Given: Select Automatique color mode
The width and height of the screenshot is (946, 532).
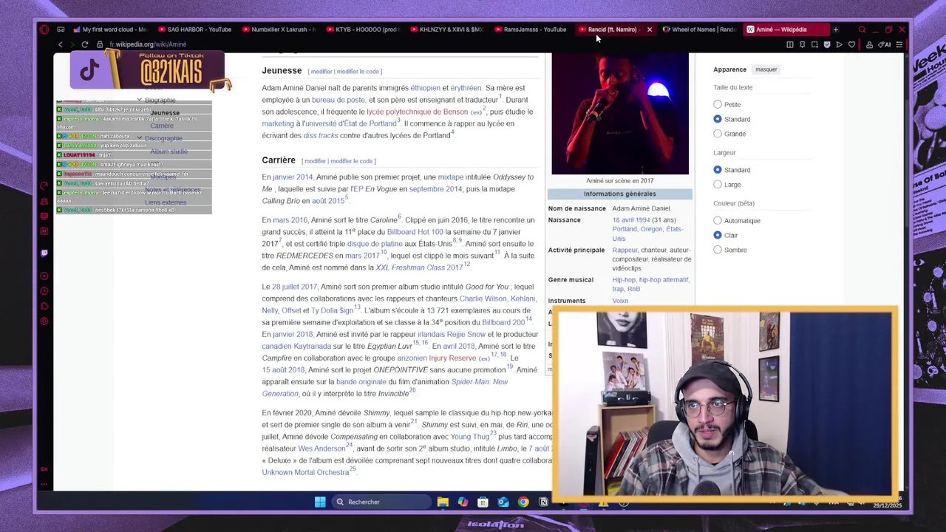Looking at the screenshot, I should [x=718, y=220].
